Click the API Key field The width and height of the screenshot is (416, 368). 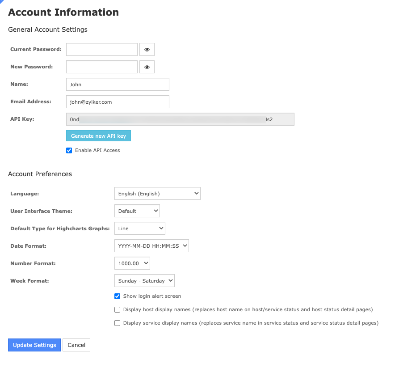(180, 119)
